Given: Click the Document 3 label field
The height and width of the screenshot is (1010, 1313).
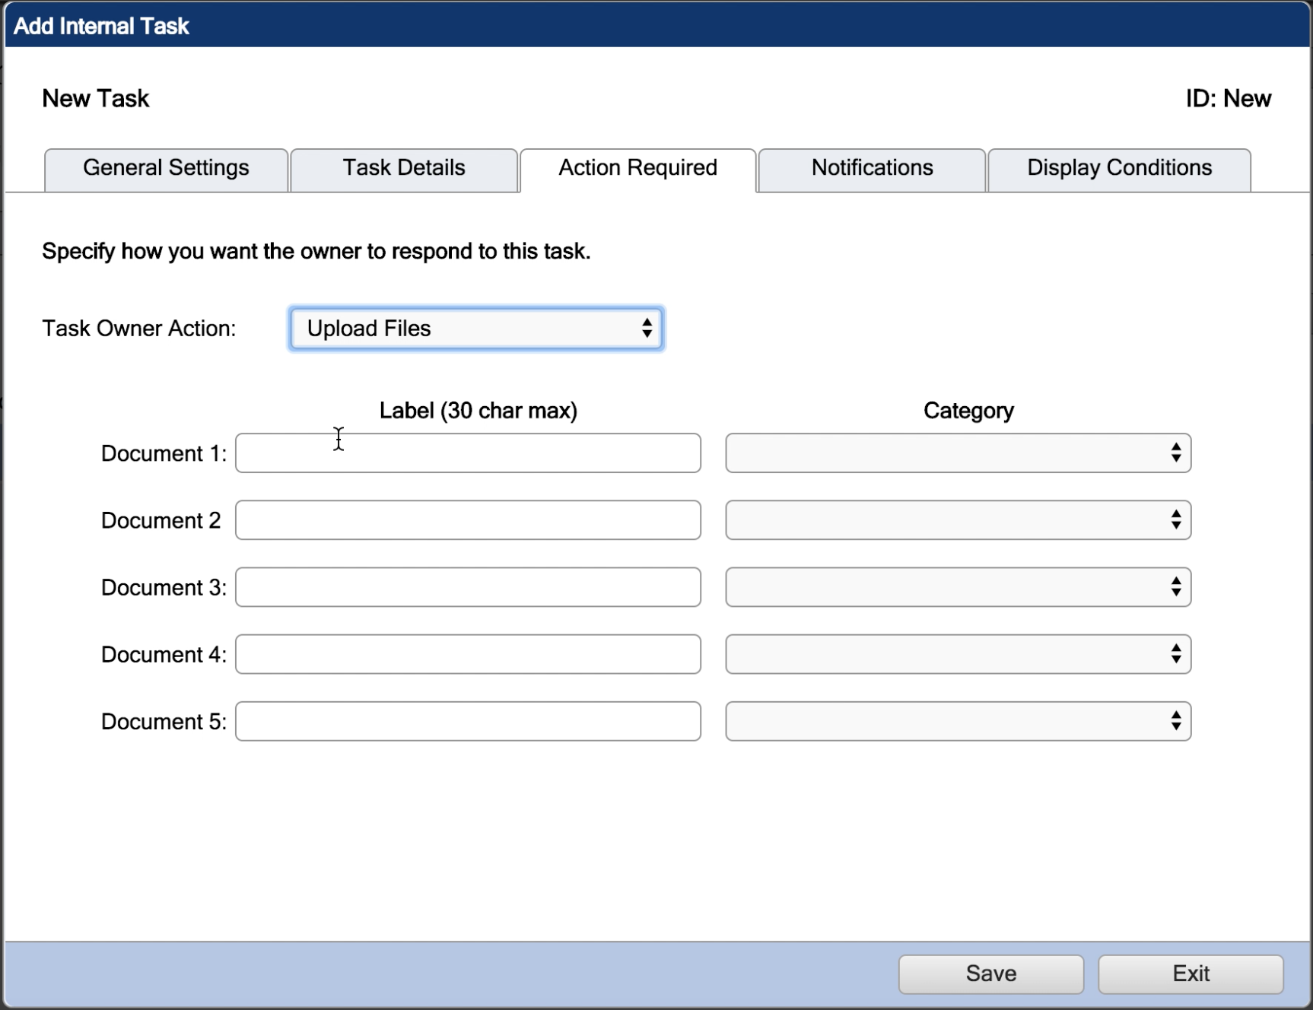Looking at the screenshot, I should pos(466,587).
